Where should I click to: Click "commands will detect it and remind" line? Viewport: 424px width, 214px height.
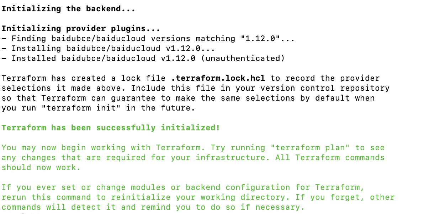click(153, 207)
